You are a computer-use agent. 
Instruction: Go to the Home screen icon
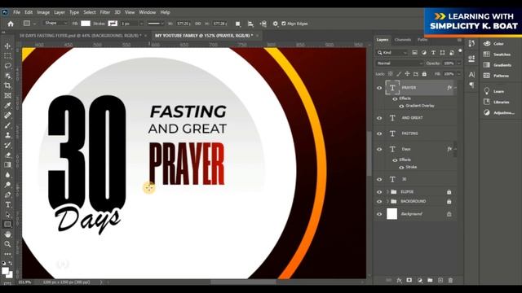click(x=11, y=24)
